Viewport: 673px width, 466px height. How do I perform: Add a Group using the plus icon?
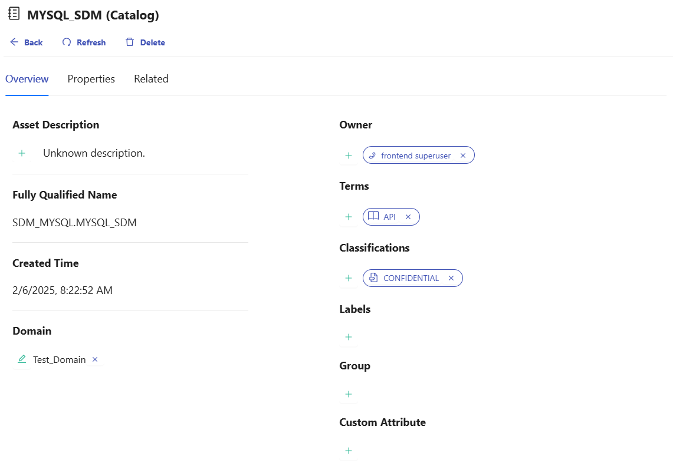coord(349,394)
